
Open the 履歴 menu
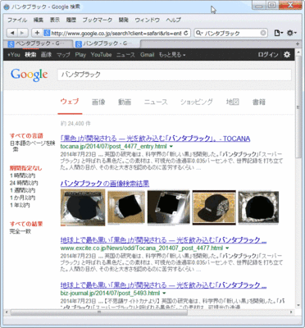pos(71,20)
